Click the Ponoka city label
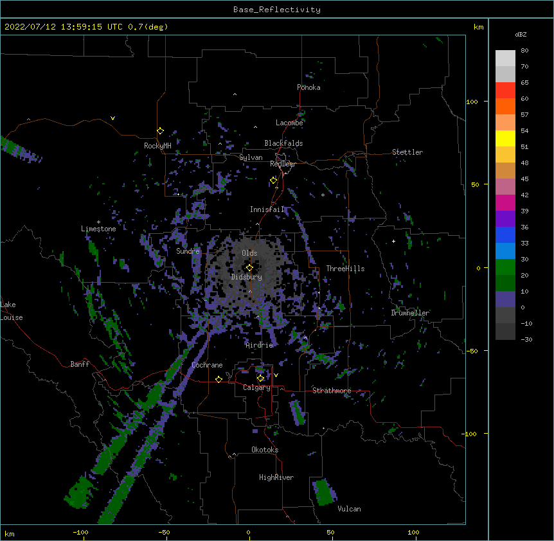 tap(308, 87)
